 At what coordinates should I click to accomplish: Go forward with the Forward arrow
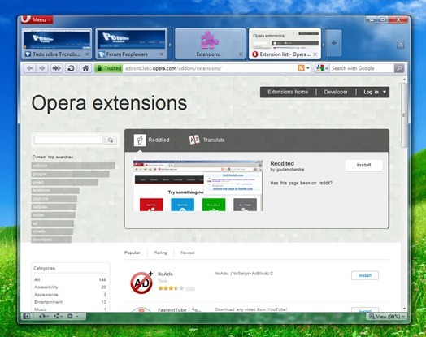point(41,68)
